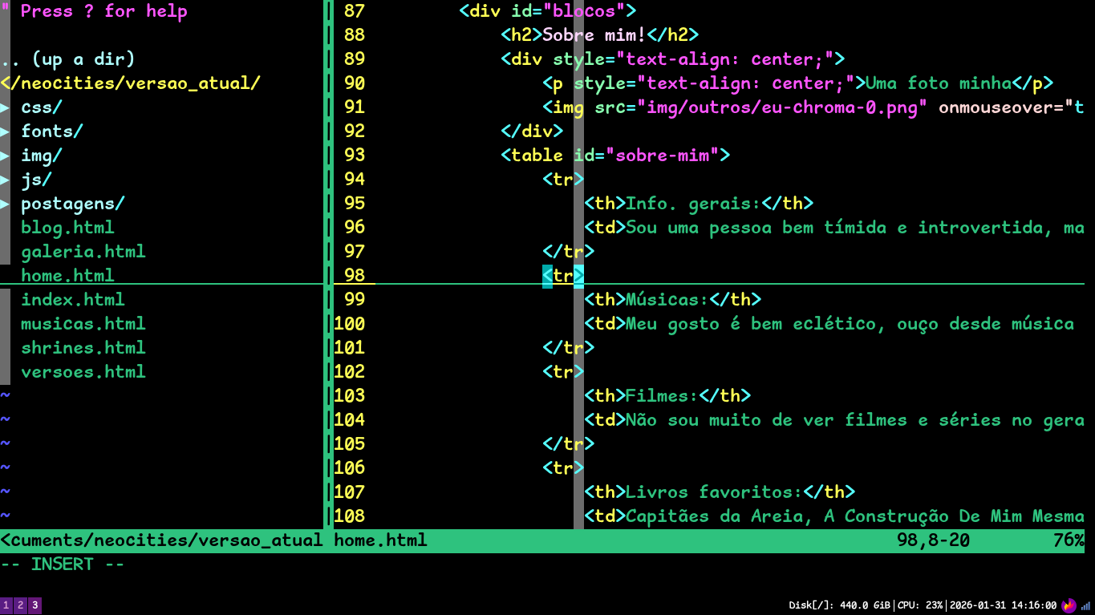Expand the js/ folder

[x=35, y=179]
